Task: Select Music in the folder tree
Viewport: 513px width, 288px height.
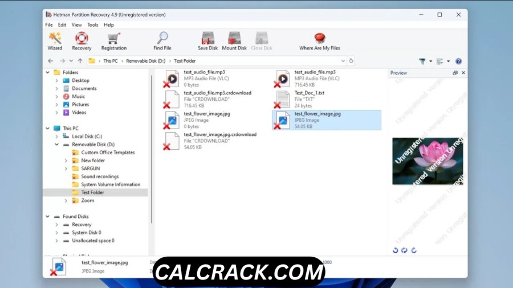Action: pos(78,96)
